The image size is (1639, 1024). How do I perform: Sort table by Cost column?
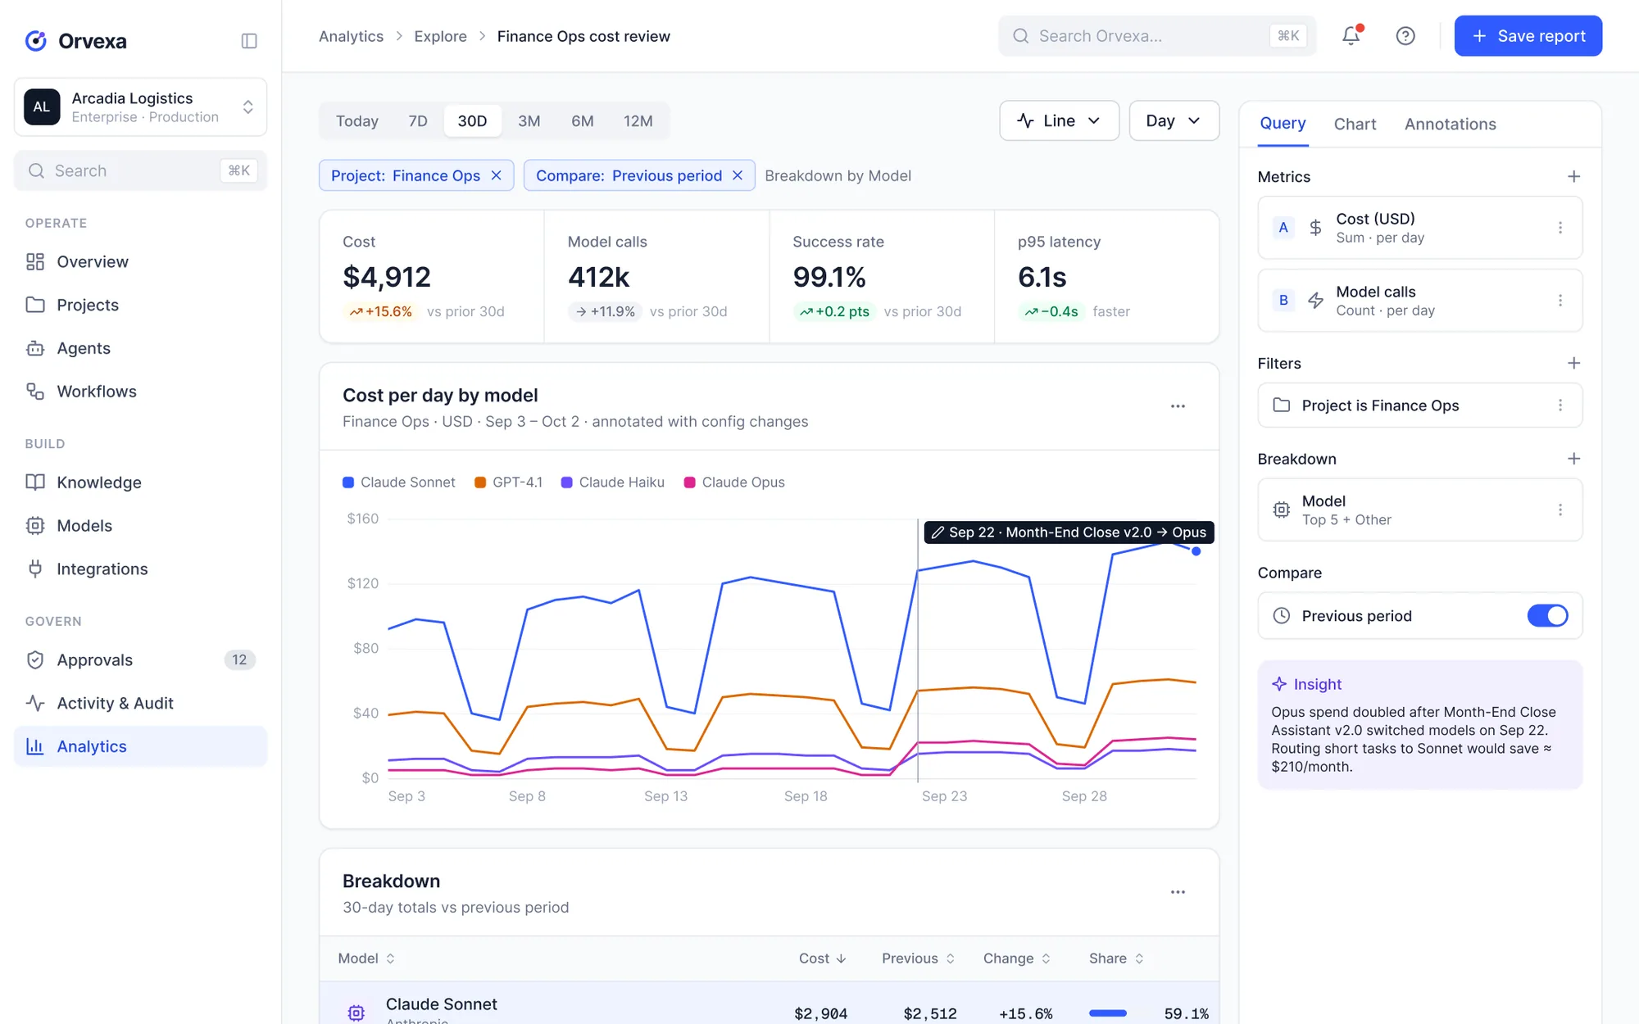coord(823,958)
